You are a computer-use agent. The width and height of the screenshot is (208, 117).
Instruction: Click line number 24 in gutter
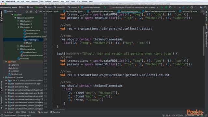[45, 54]
